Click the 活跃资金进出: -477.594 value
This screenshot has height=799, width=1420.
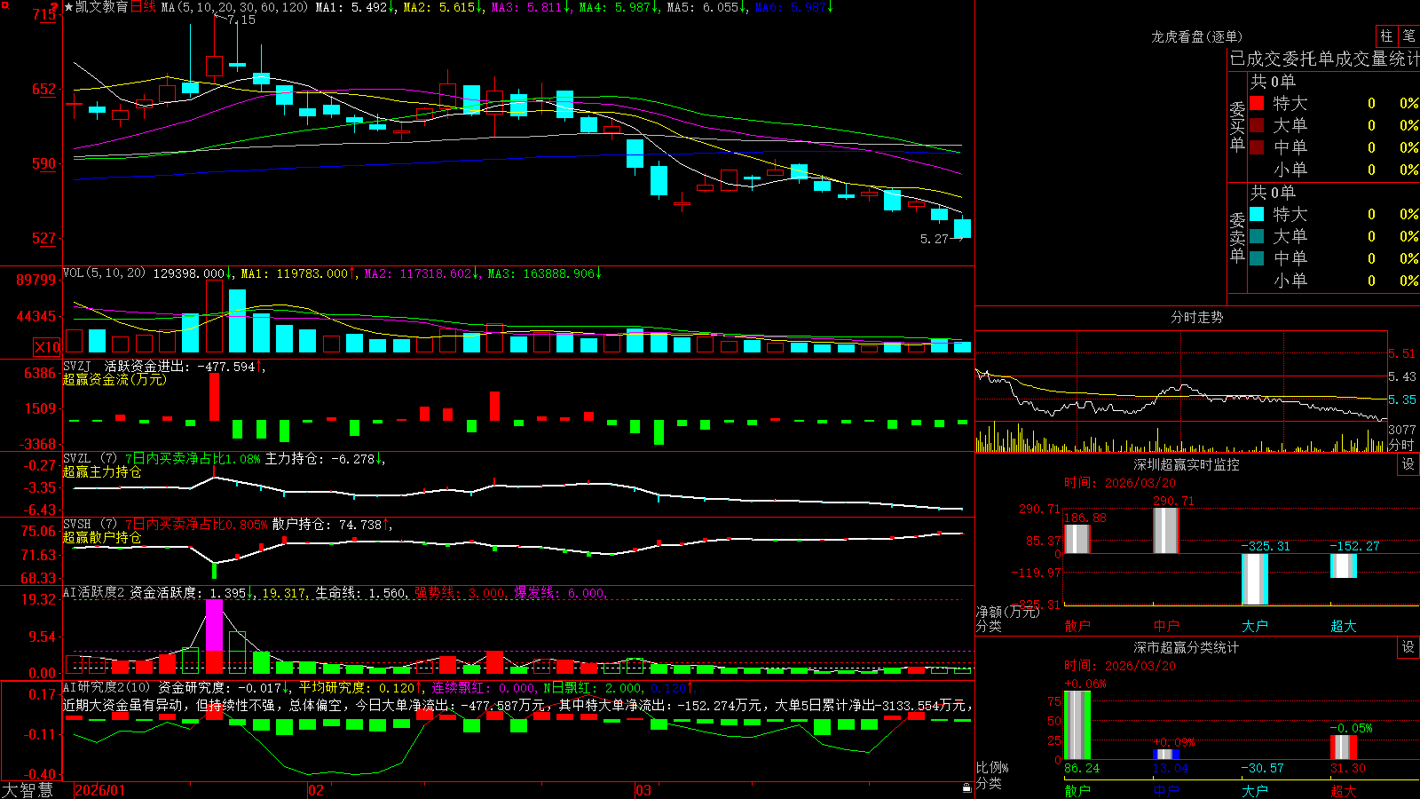184,366
